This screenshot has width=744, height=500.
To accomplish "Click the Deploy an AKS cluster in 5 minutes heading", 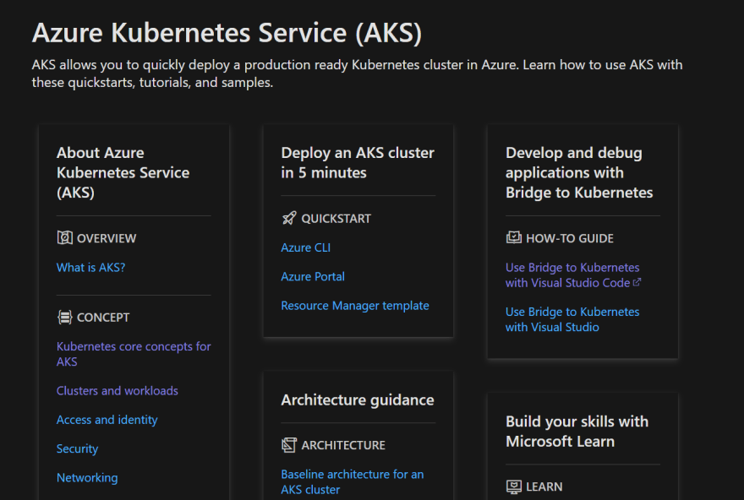I will [x=358, y=162].
